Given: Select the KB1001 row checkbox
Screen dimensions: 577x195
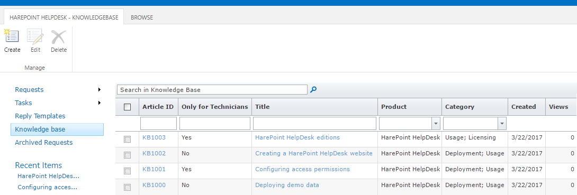Looking at the screenshot, I should (128, 171).
